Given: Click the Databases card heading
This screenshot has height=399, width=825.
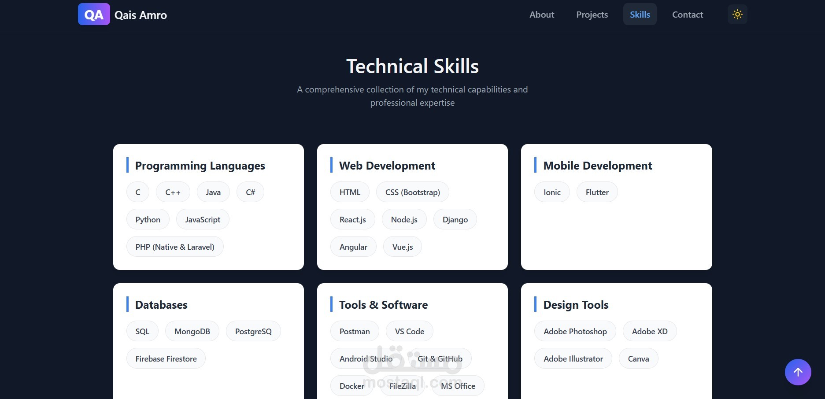Looking at the screenshot, I should 161,305.
